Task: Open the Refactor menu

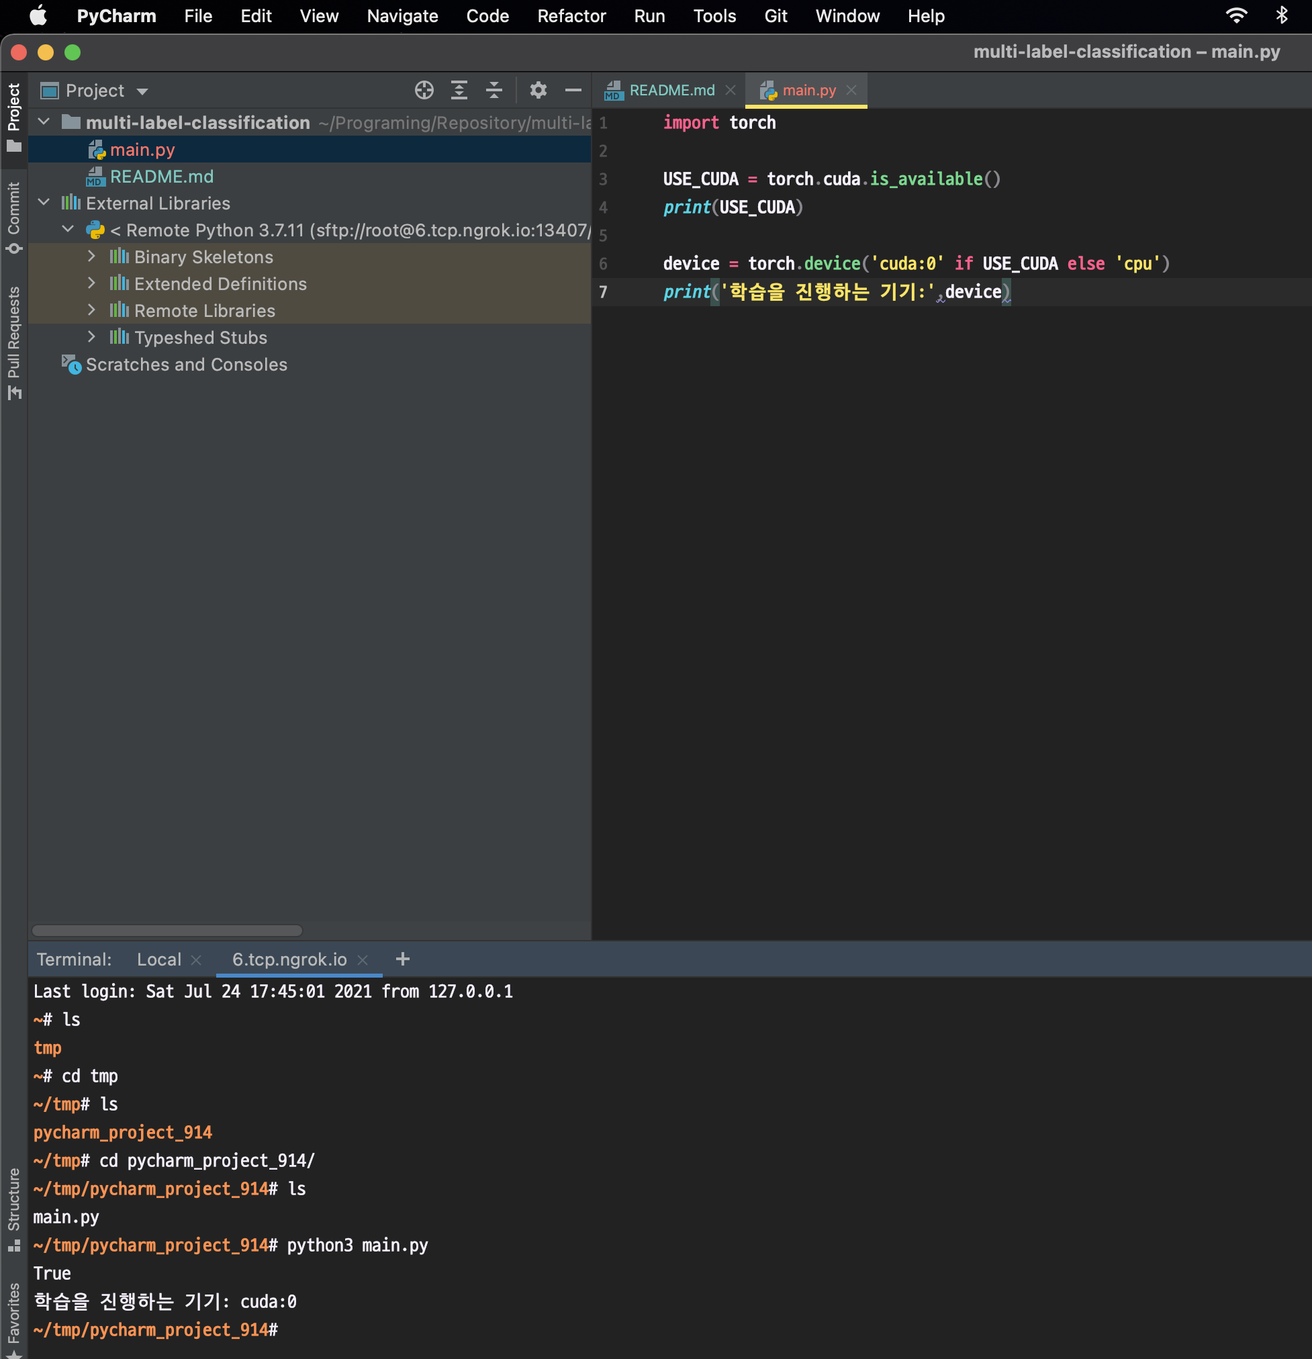Action: (571, 15)
